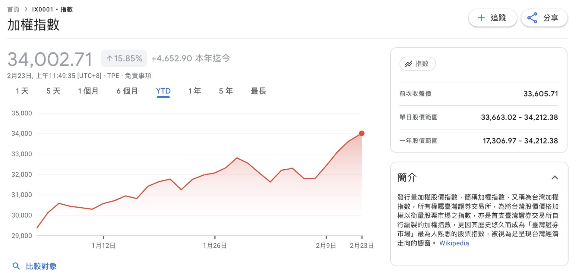Select the 5年 time range
The height and width of the screenshot is (273, 579).
coord(225,91)
